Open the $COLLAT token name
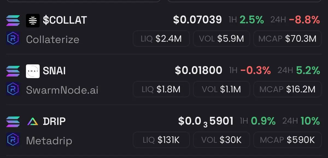Screen dimensions: 328x158 pyautogui.click(x=65, y=20)
